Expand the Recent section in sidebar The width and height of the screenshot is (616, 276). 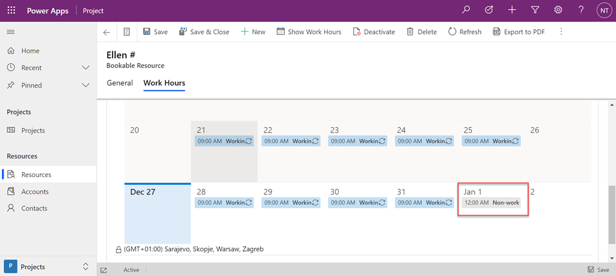(x=85, y=68)
